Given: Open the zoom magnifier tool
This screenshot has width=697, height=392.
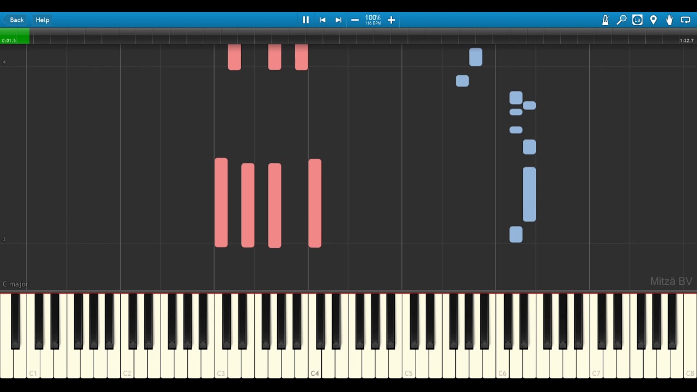Looking at the screenshot, I should (x=621, y=20).
